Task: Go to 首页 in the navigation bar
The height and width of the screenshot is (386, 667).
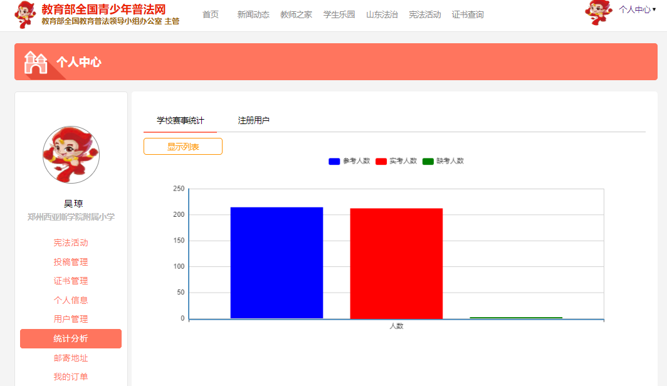Action: pos(211,14)
